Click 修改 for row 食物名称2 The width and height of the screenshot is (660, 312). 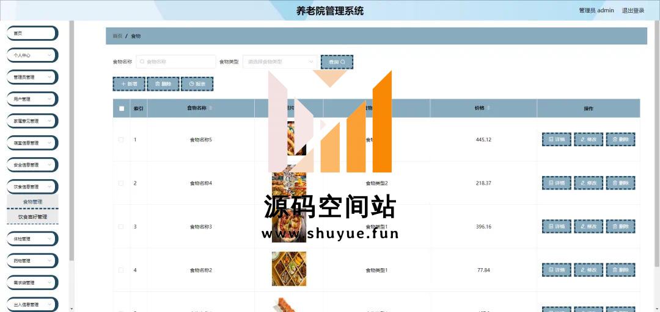click(588, 269)
